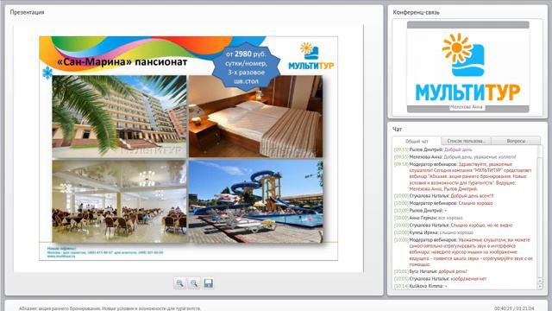This screenshot has height=311, width=552.
Task: Click message 'Слышно хорошо, но не видно'
Action: [454, 225]
